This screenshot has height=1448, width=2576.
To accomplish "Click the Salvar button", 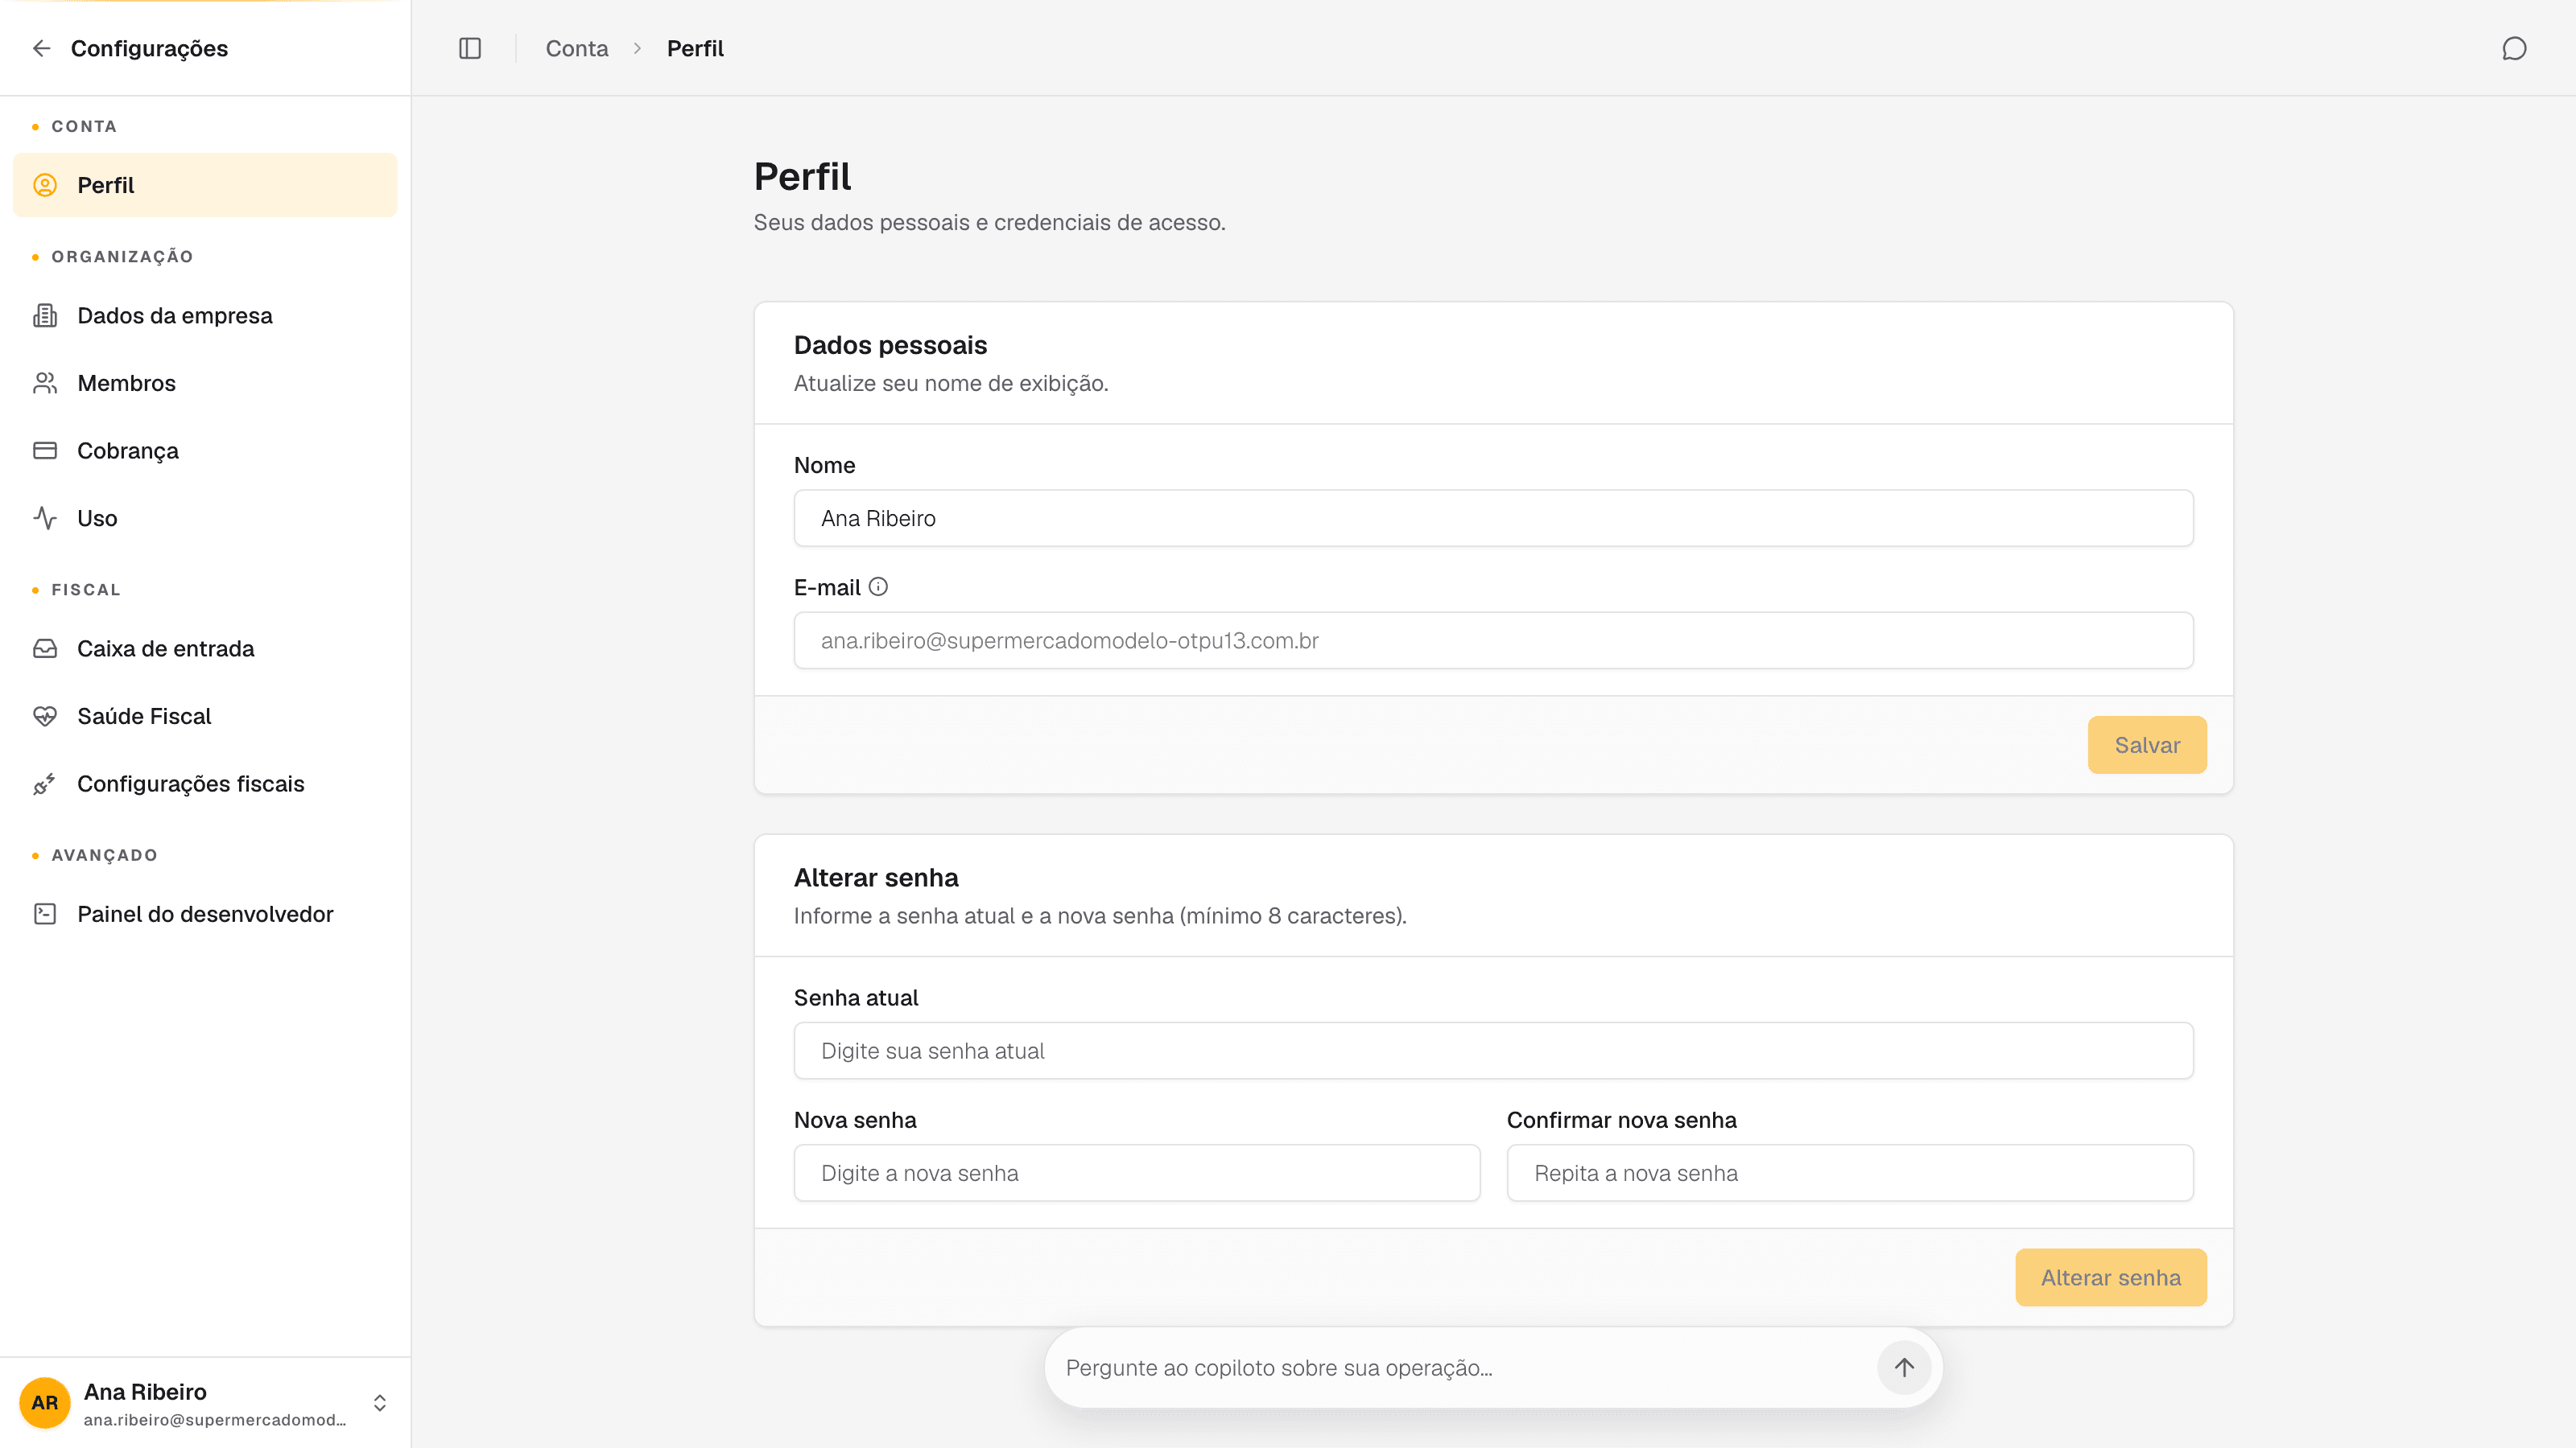I will 2147,744.
